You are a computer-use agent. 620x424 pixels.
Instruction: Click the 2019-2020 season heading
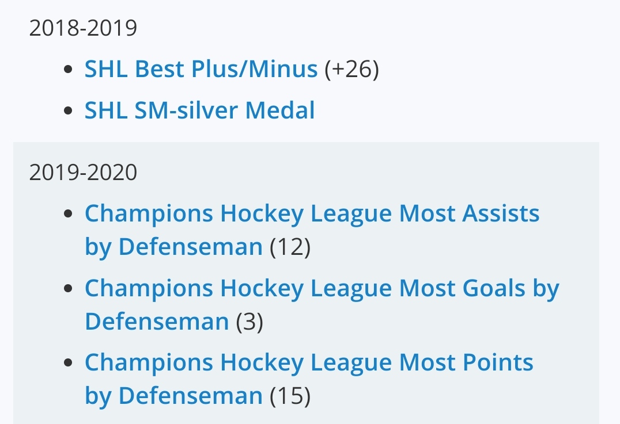[x=83, y=172]
